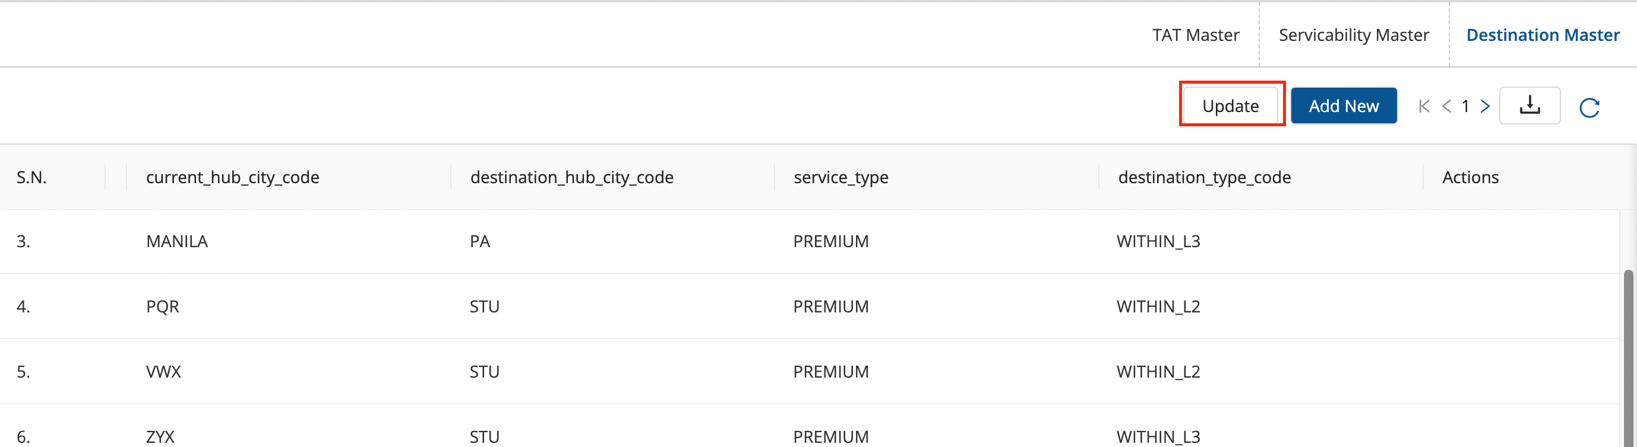Click the download icon button

coord(1529,106)
